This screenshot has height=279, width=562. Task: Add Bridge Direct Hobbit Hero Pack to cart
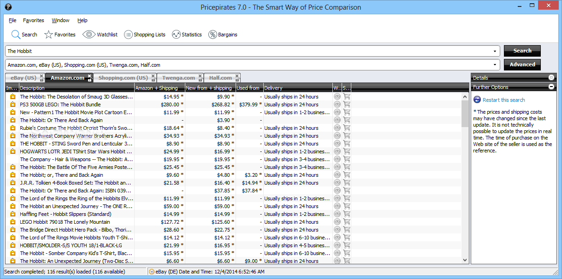347,230
